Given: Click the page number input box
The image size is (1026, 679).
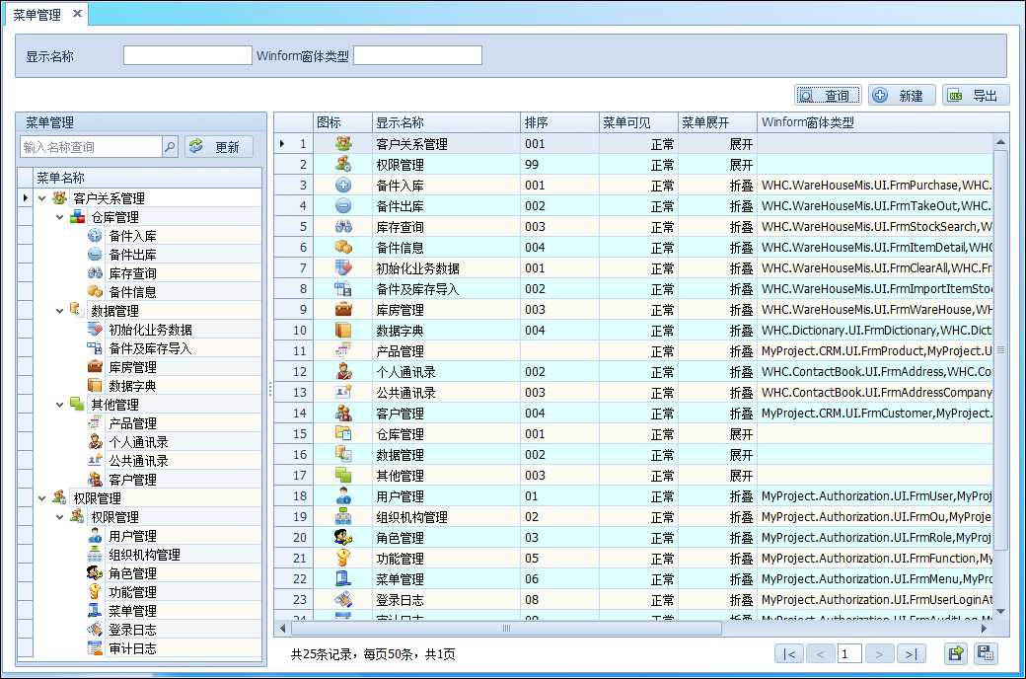Looking at the screenshot, I should click(849, 653).
